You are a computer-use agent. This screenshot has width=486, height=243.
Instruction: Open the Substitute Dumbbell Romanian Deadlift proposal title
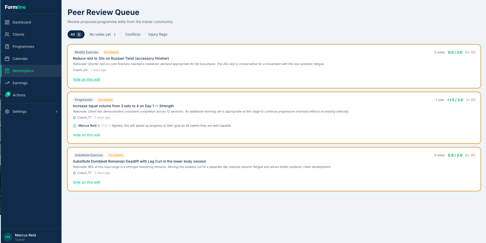pos(139,161)
